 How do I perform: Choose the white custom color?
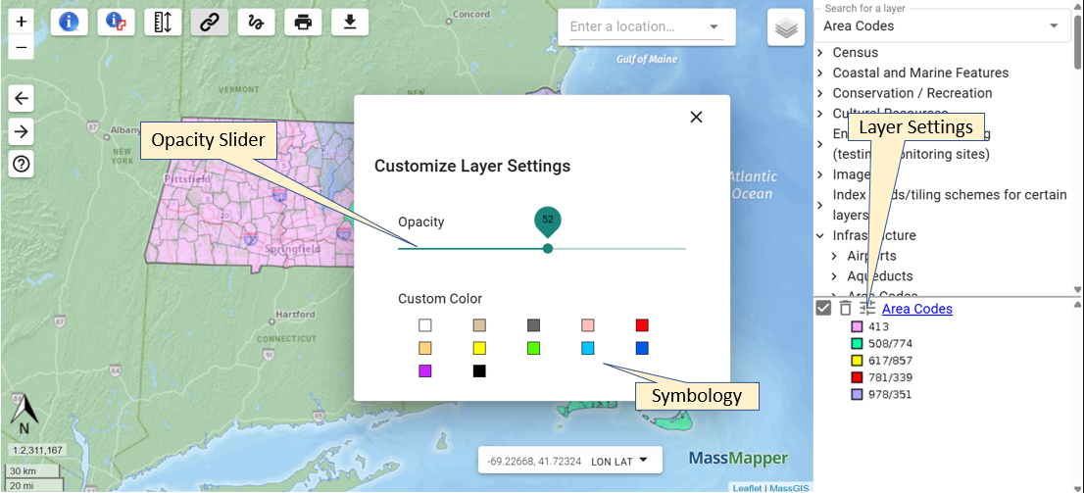pyautogui.click(x=424, y=325)
